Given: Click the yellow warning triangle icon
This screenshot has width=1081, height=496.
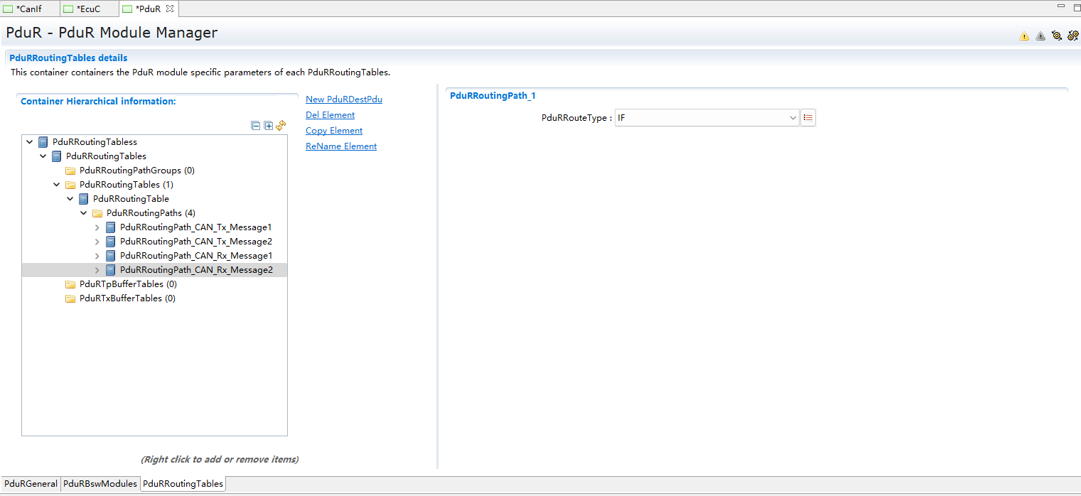Looking at the screenshot, I should (1024, 36).
